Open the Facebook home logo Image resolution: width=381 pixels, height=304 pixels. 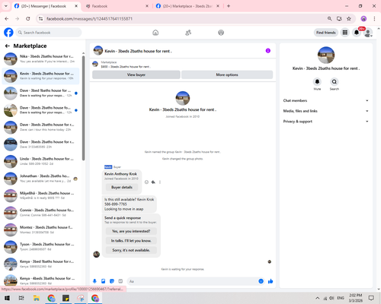point(8,33)
